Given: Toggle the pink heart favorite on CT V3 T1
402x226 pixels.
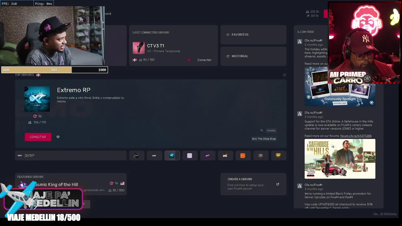Looking at the screenshot, I should point(189,60).
